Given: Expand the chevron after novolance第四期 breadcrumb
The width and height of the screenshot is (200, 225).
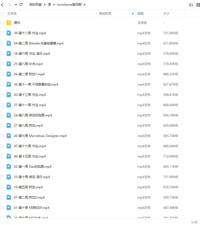Looking at the screenshot, I should (84, 5).
